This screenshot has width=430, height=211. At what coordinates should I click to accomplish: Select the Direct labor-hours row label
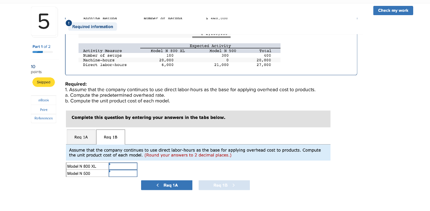tap(105, 65)
